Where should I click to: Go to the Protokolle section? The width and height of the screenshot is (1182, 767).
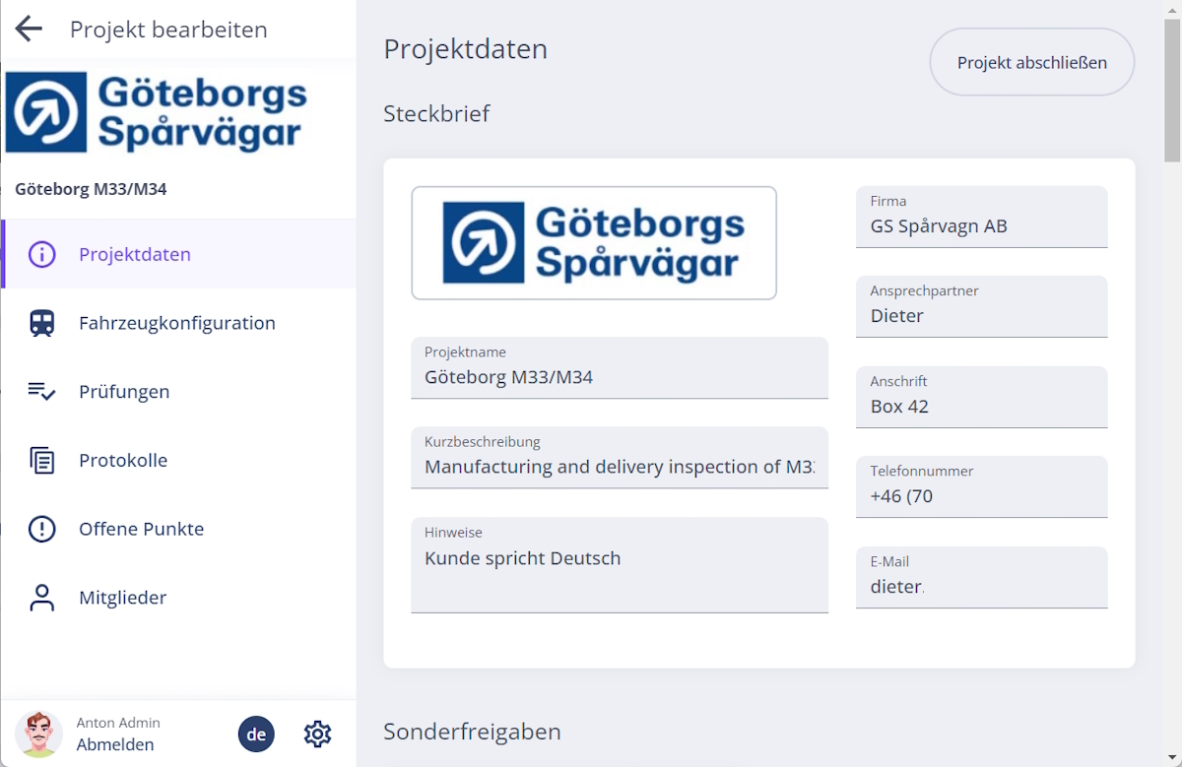pyautogui.click(x=123, y=460)
